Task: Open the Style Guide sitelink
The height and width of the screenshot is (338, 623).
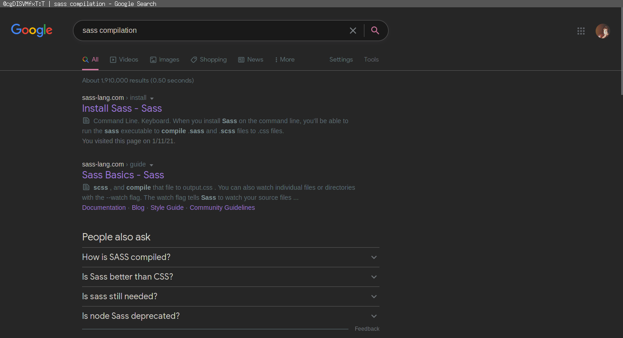Action: point(167,208)
